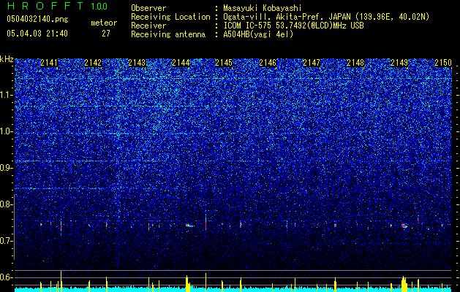Select the 0.9 kHz axis label

(7, 168)
